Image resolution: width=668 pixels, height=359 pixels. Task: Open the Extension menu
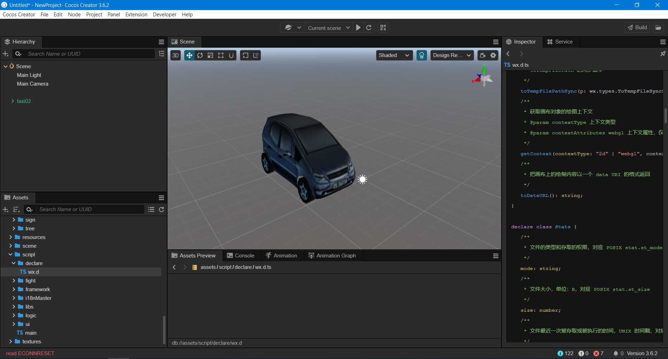point(136,15)
